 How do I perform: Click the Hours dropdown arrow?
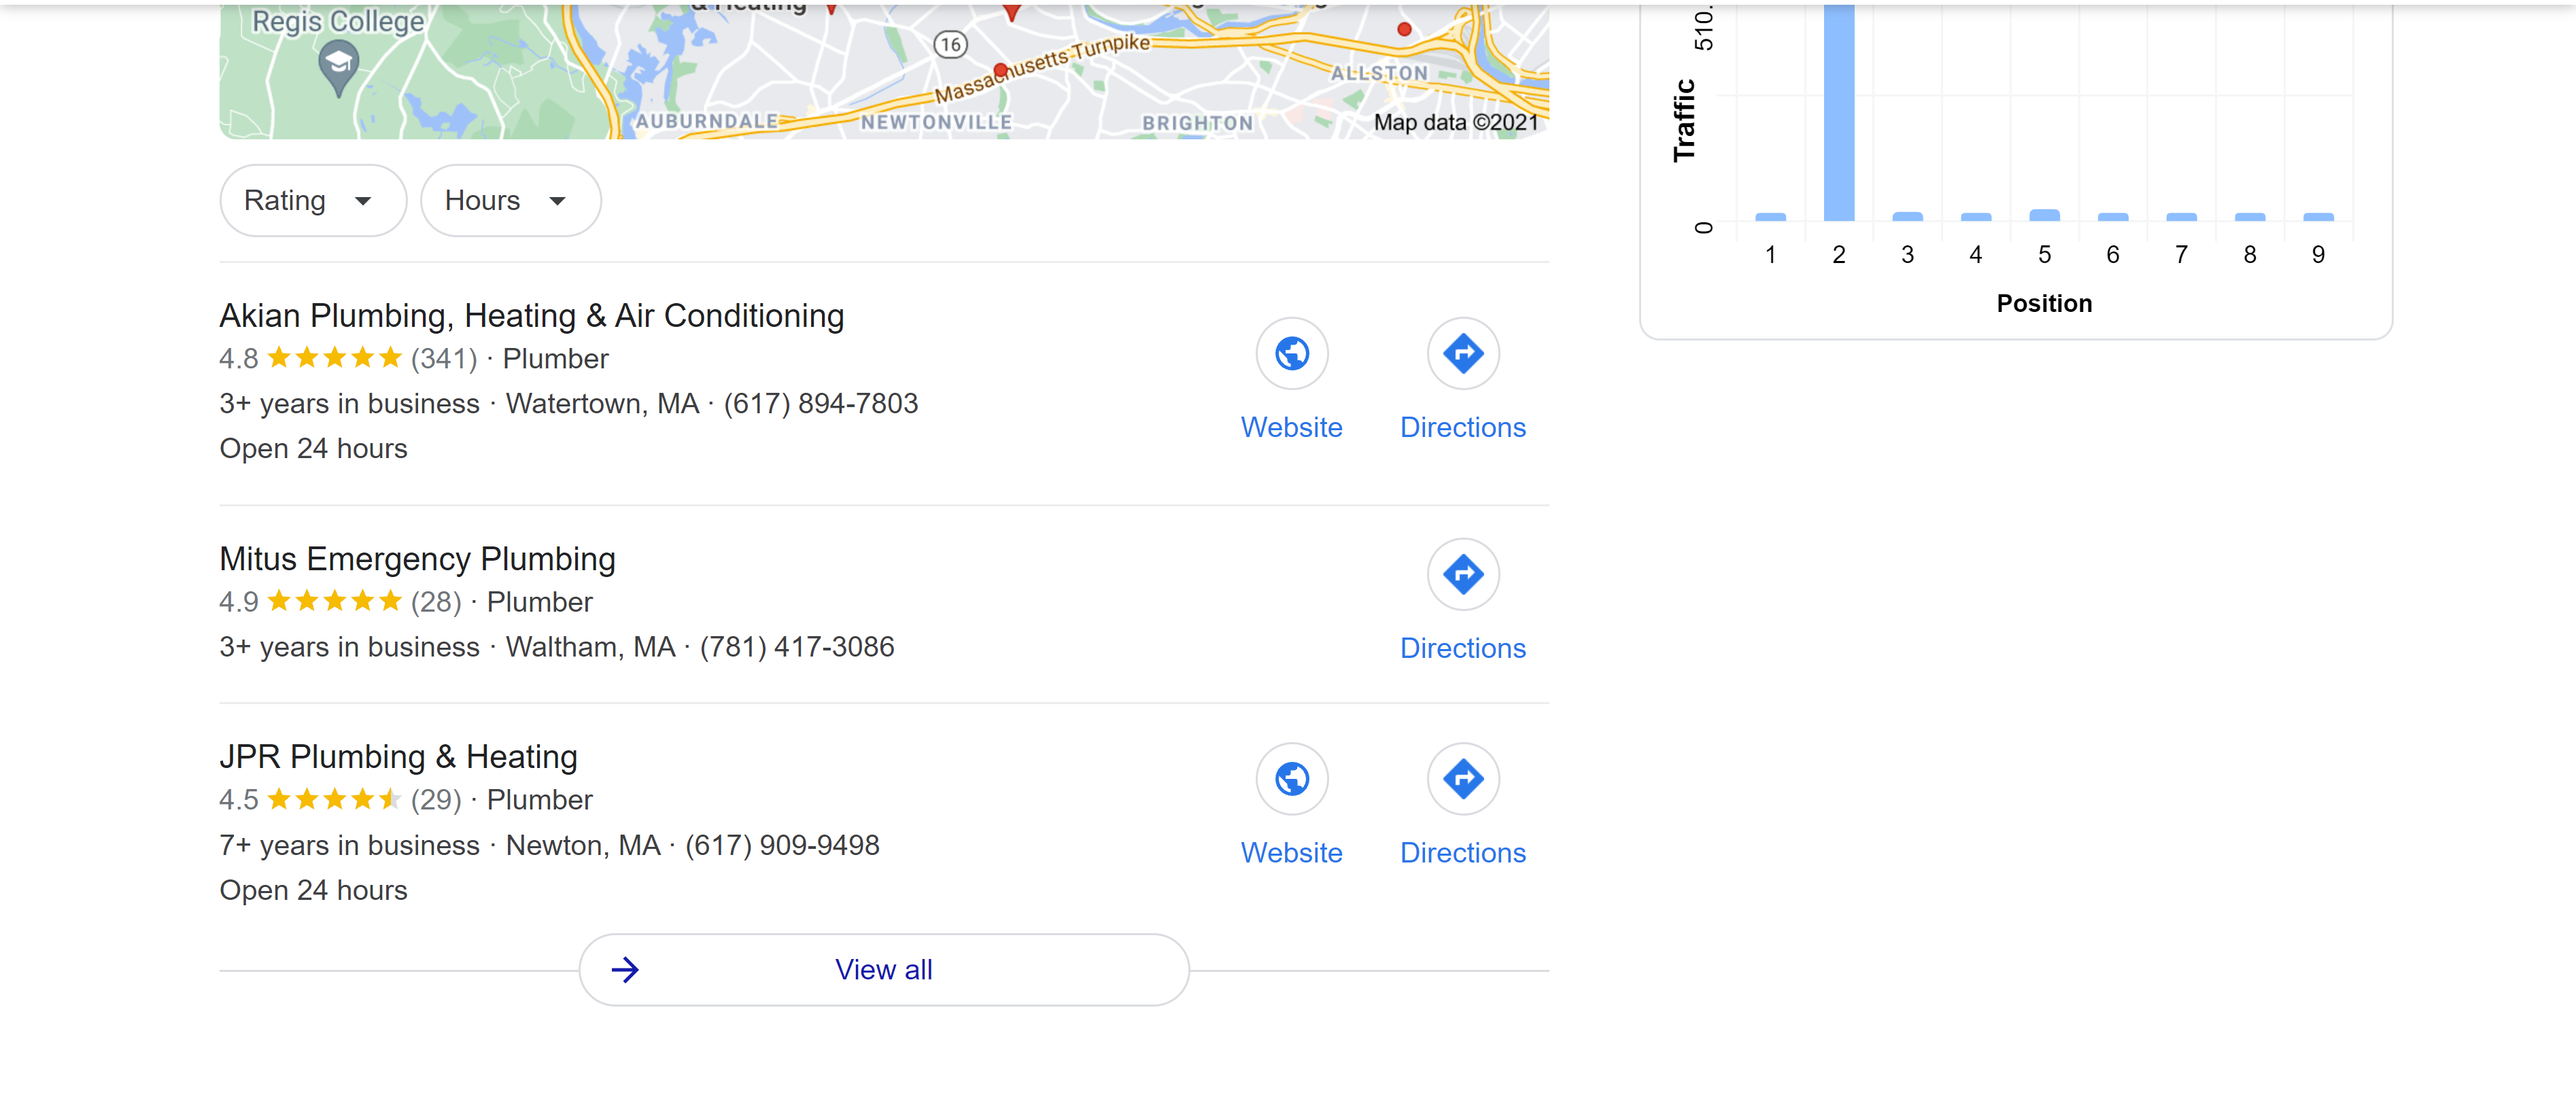click(x=558, y=201)
